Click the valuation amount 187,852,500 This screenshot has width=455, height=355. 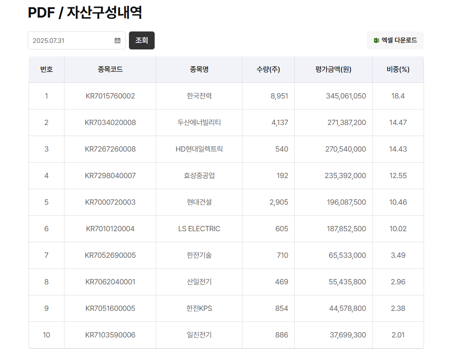[x=346, y=229]
